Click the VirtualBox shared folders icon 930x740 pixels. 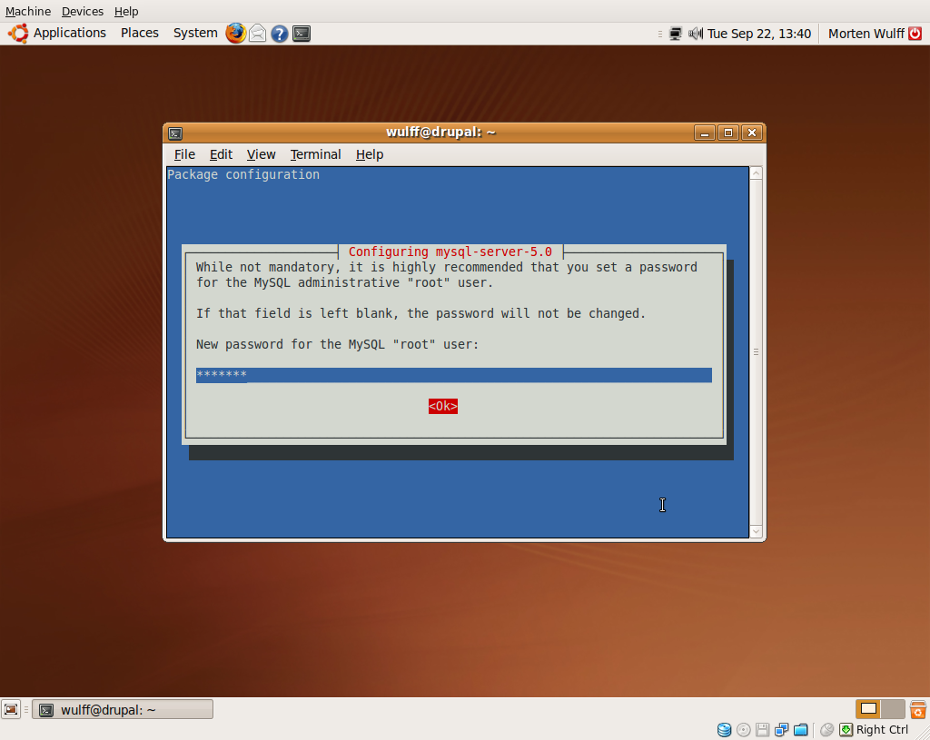tap(801, 729)
